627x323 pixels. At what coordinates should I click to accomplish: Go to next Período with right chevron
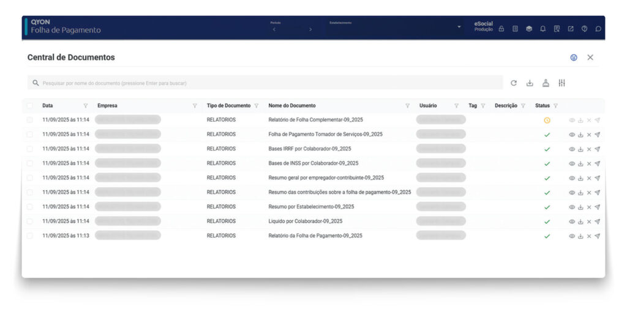click(310, 29)
